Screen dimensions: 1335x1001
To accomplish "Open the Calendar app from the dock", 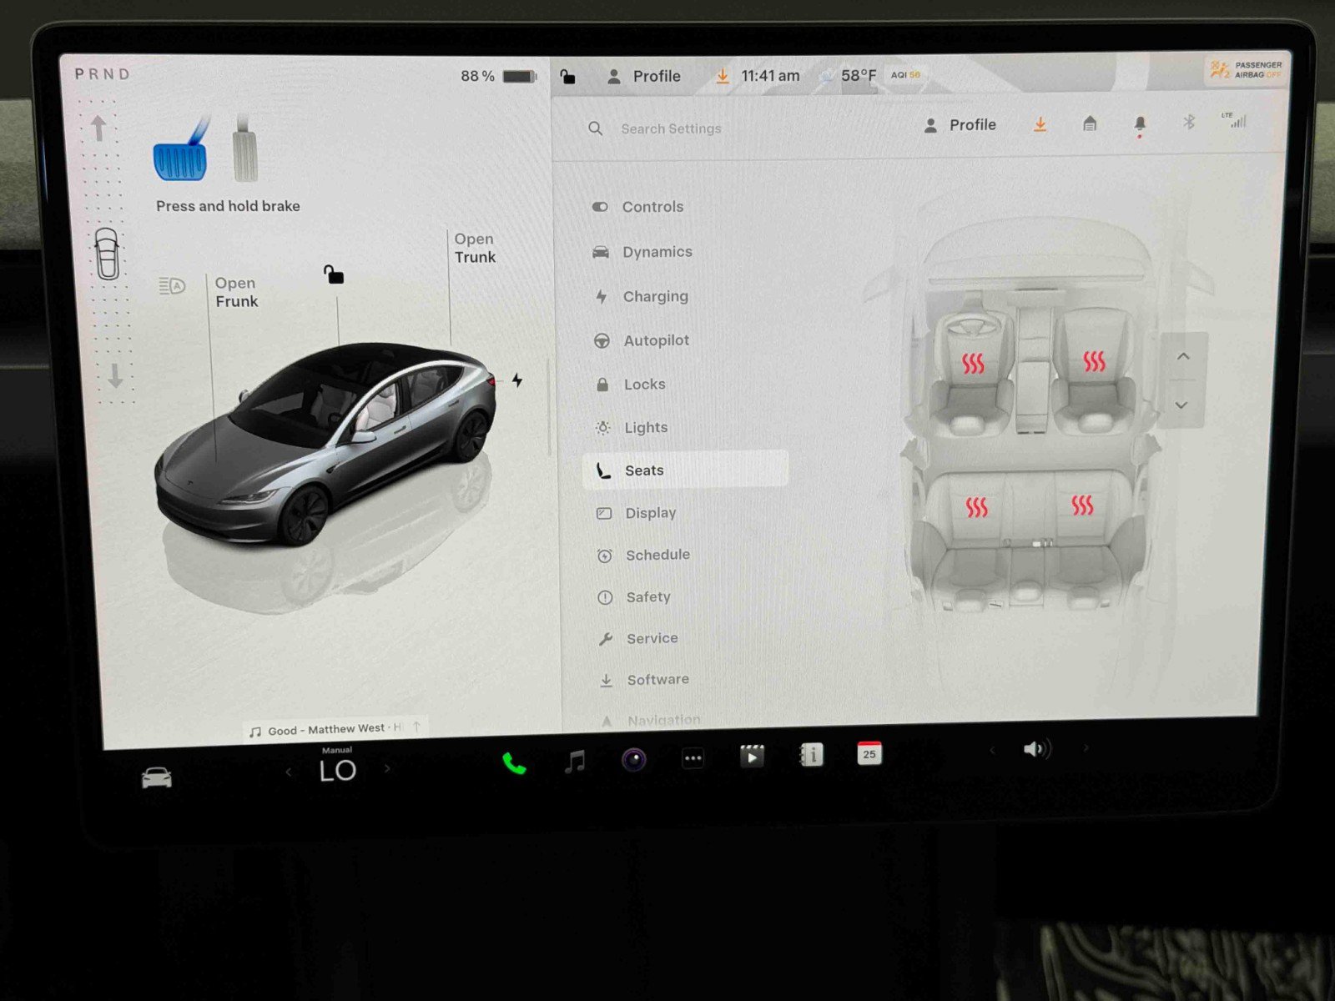I will 869,755.
